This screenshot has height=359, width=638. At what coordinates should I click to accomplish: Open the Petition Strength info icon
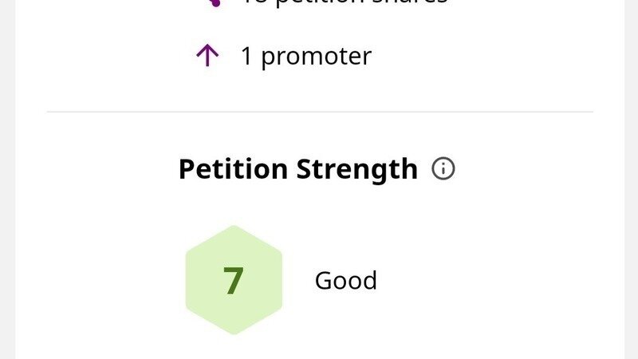click(443, 168)
